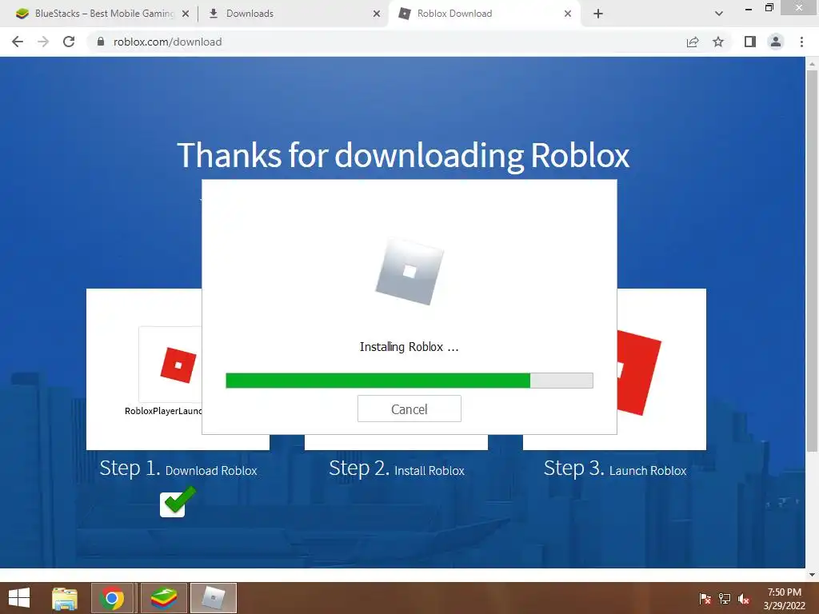Close the Roblox Download tab

tap(568, 14)
